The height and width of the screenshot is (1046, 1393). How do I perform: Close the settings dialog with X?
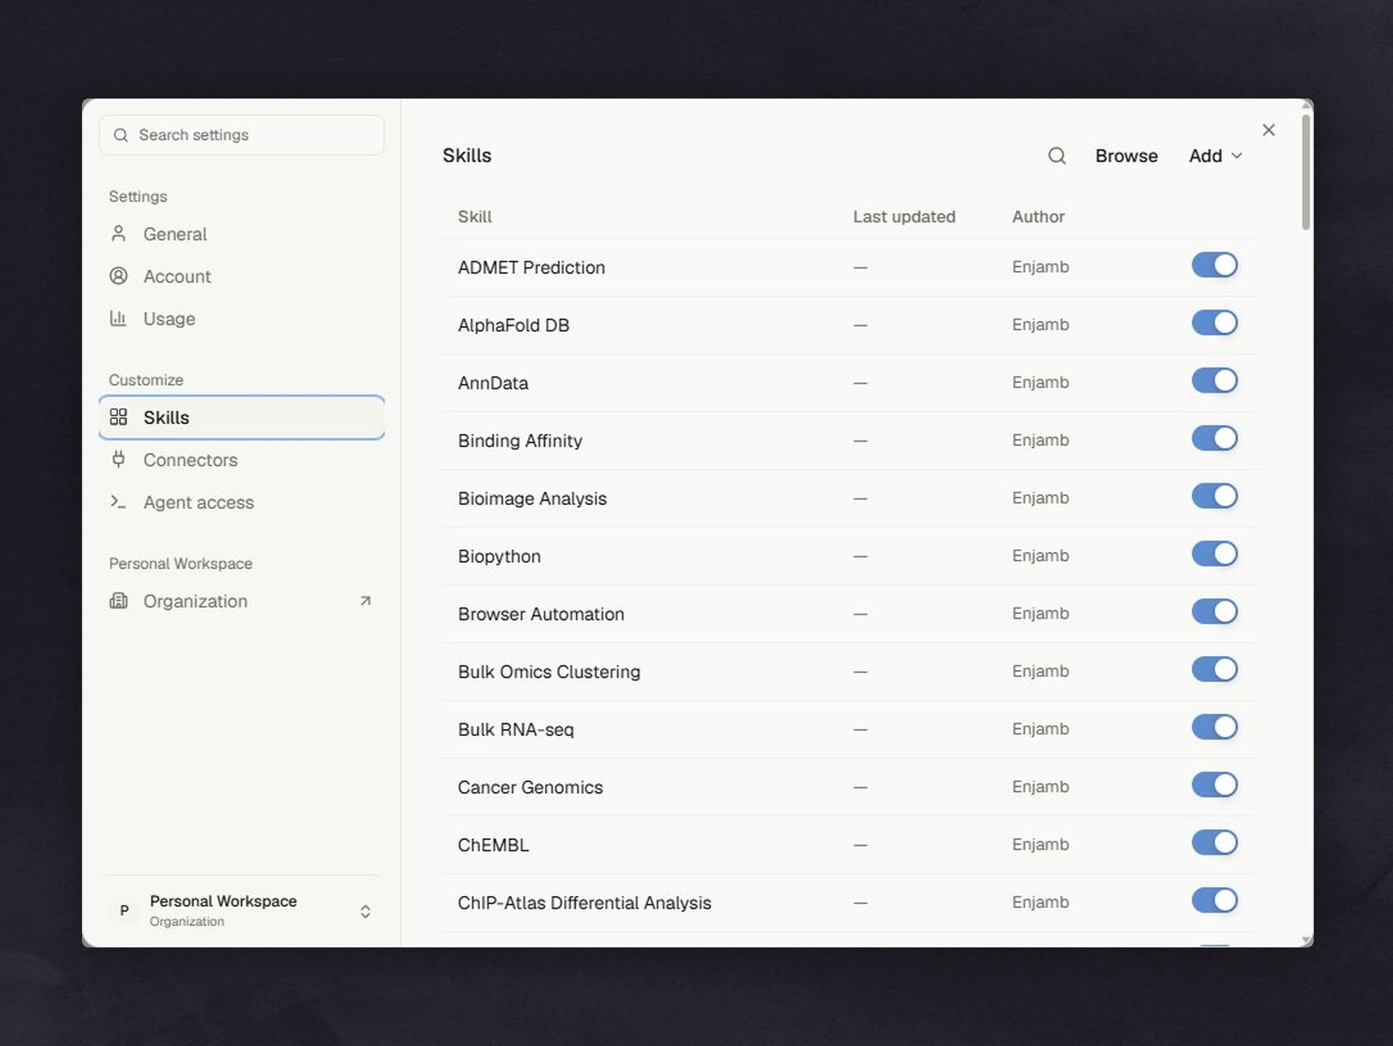tap(1268, 130)
